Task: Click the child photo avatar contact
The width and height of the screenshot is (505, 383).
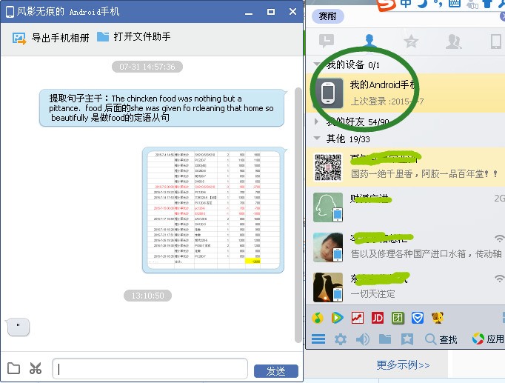Action: point(328,247)
